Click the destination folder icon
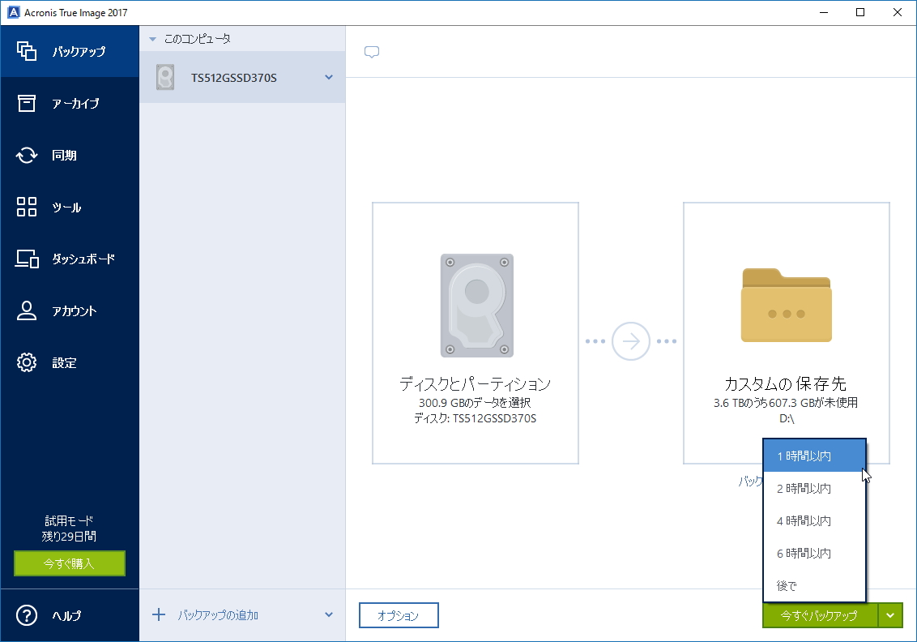This screenshot has width=917, height=642. coord(787,306)
